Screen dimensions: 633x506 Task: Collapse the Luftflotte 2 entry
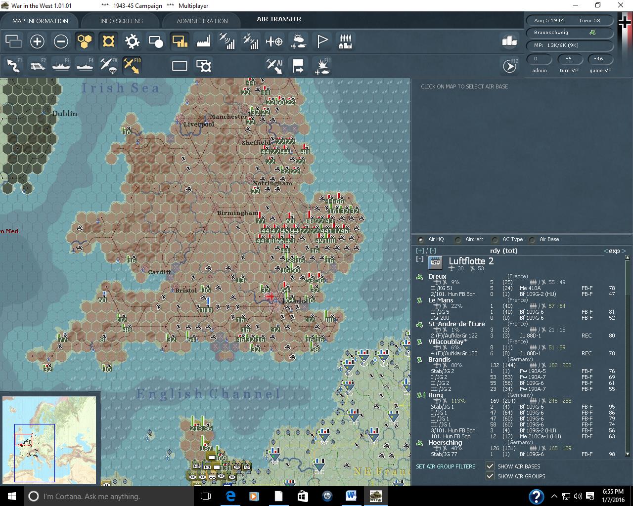420,259
